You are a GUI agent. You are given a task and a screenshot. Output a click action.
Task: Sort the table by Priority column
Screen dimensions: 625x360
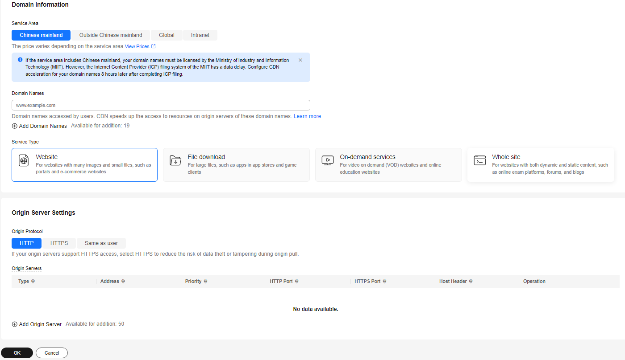[205, 282]
